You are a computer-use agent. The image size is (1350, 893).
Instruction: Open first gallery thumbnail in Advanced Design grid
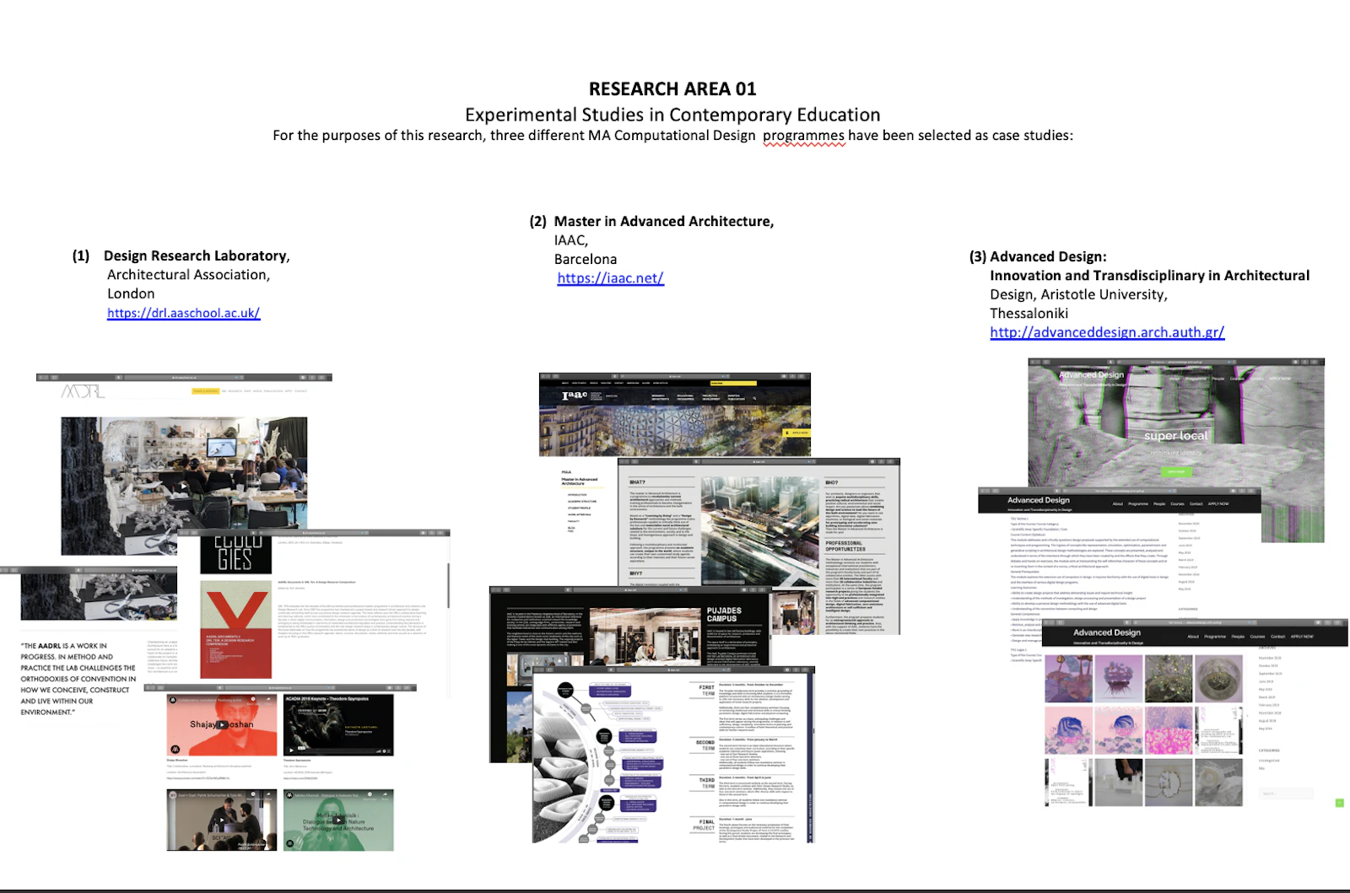[x=1068, y=678]
